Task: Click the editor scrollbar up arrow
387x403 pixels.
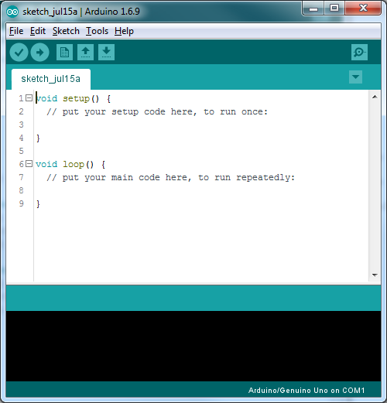Action: pyautogui.click(x=375, y=97)
